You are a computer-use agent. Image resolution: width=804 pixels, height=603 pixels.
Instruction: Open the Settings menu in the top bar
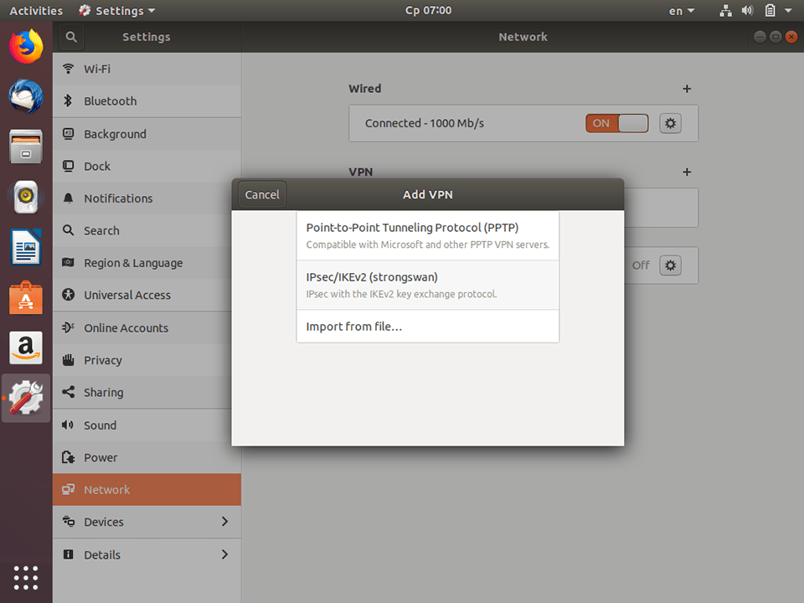(x=116, y=10)
